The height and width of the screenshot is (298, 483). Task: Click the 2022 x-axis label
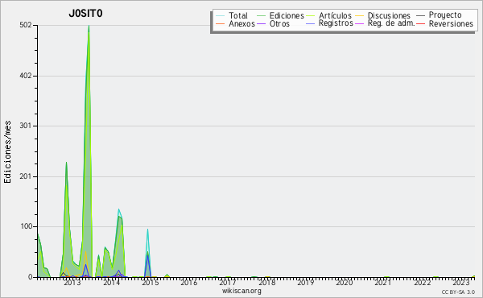[423, 282]
